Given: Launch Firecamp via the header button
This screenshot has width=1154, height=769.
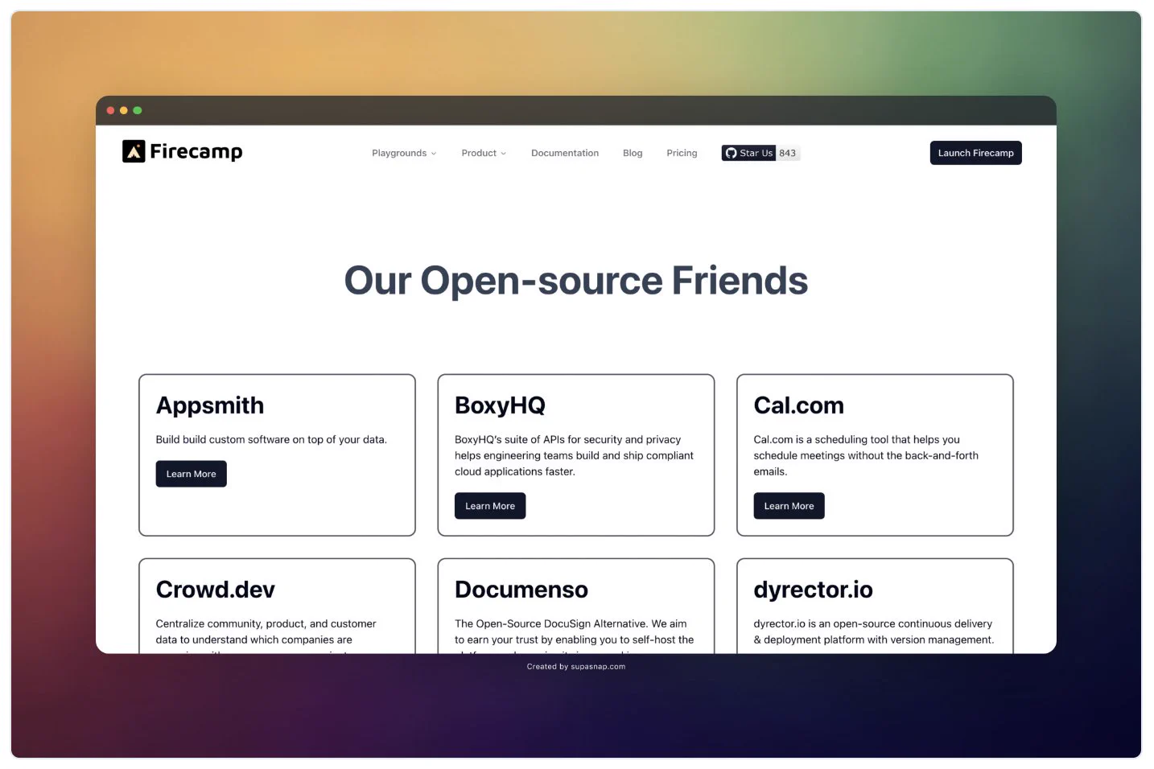Looking at the screenshot, I should click(975, 153).
